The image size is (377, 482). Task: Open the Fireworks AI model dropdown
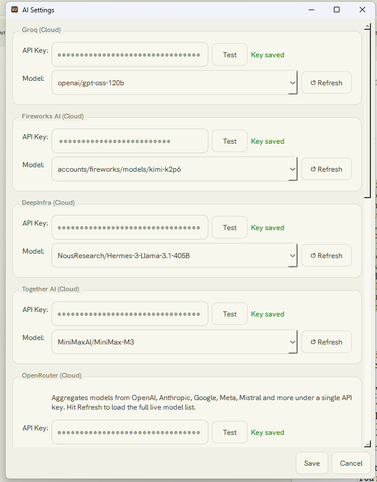tap(292, 169)
